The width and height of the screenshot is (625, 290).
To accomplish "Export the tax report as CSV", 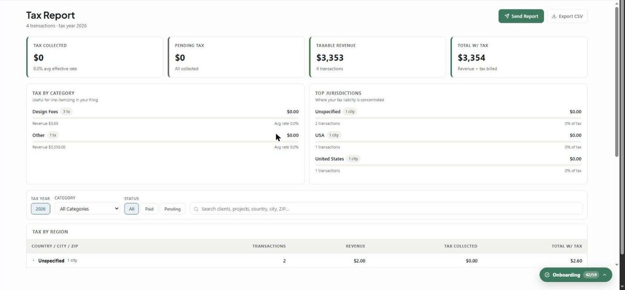I will (x=567, y=16).
